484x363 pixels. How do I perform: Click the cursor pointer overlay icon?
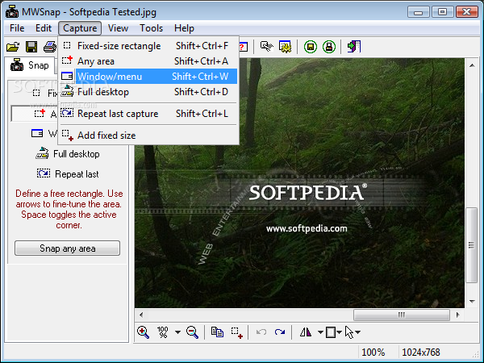(349, 332)
